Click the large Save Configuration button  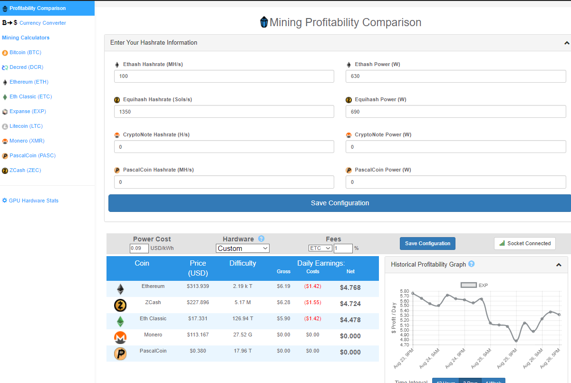click(339, 203)
